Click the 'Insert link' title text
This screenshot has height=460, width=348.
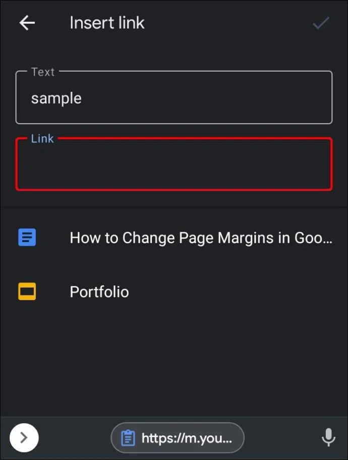107,23
